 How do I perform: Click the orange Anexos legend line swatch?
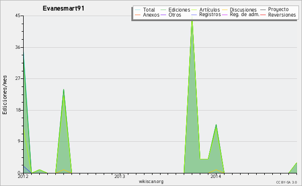pos(138,15)
